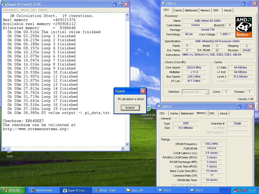Maximize the Super PI window

(120, 4)
